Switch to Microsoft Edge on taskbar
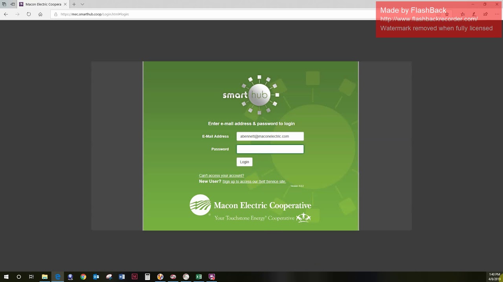Viewport: 503px width, 282px height. point(57,277)
